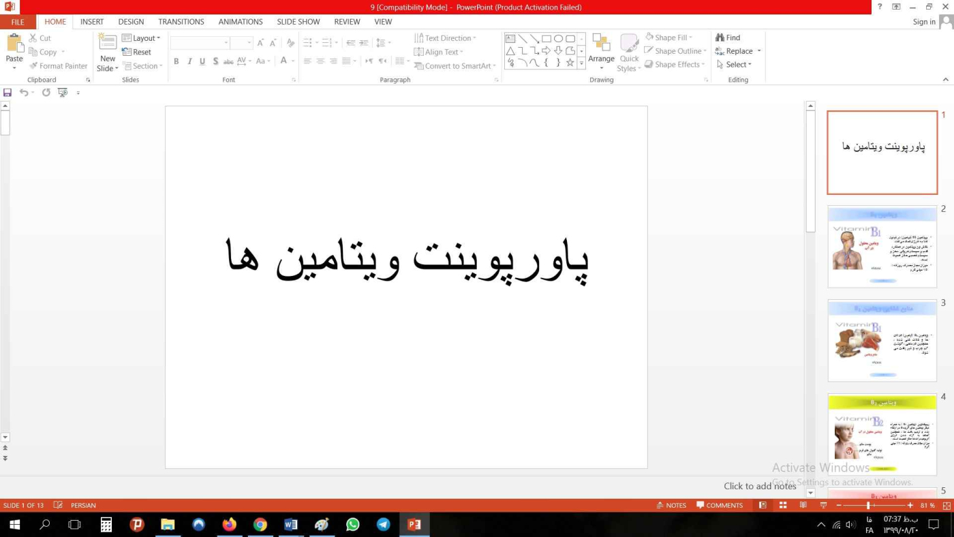Screen dimensions: 954x537
Task: Toggle Italic text formatting
Action: tap(189, 61)
